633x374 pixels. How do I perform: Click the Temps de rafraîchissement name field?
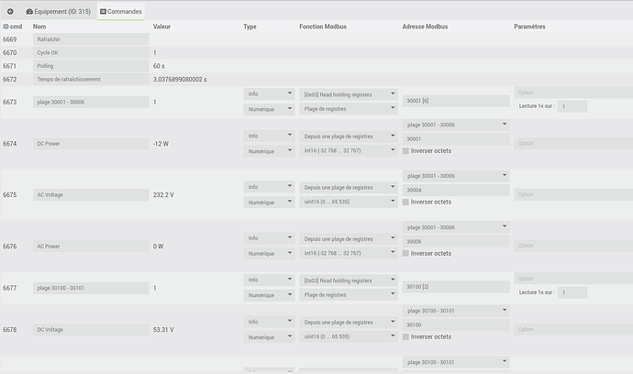[x=91, y=79]
